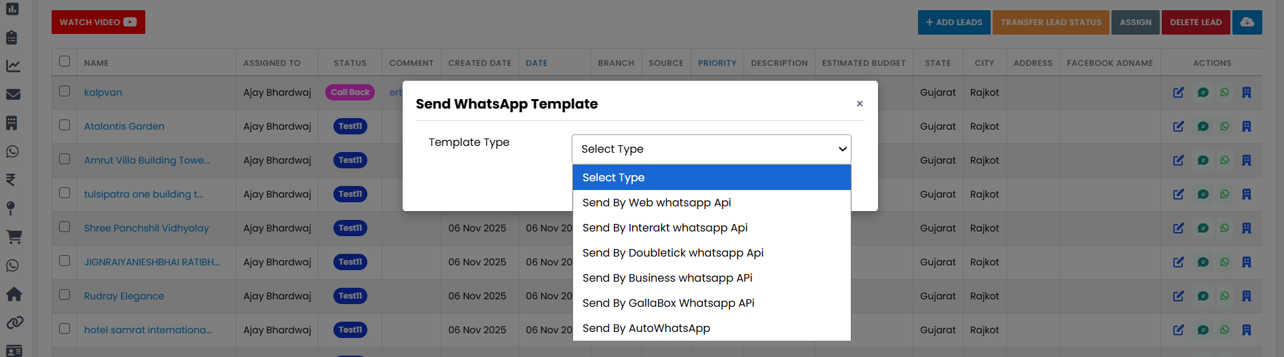Open the home sidebar icon
The width and height of the screenshot is (1284, 357).
14,294
